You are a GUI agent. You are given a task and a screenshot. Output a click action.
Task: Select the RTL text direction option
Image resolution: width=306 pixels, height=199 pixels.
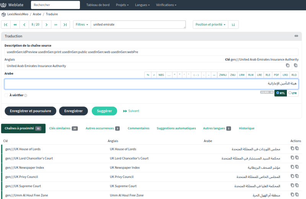[x=280, y=93]
